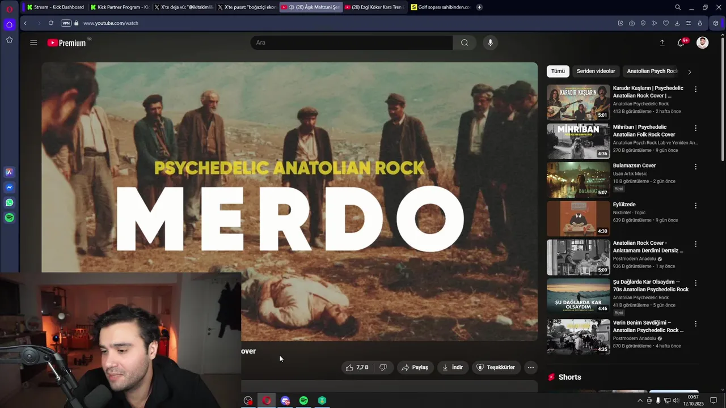This screenshot has width=726, height=408.
Task: Open options for Anlatamam Derdimi video
Action: (x=695, y=244)
